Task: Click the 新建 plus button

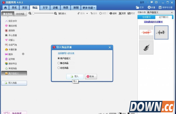Action: click(x=152, y=8)
